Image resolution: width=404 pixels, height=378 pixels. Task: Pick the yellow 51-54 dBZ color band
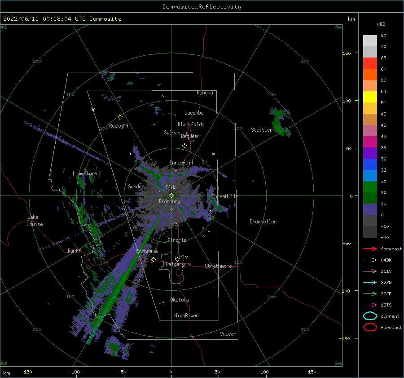click(x=370, y=97)
